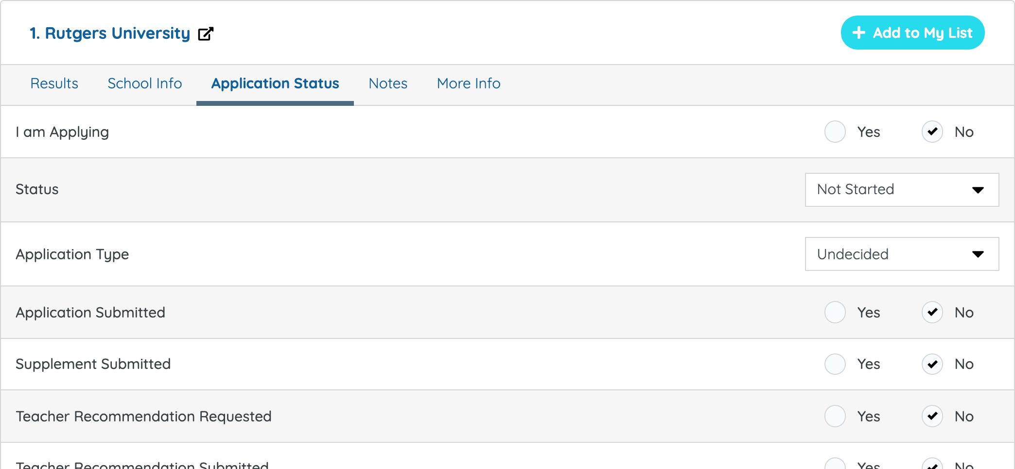
Task: Select the Application Status tab
Action: (275, 84)
